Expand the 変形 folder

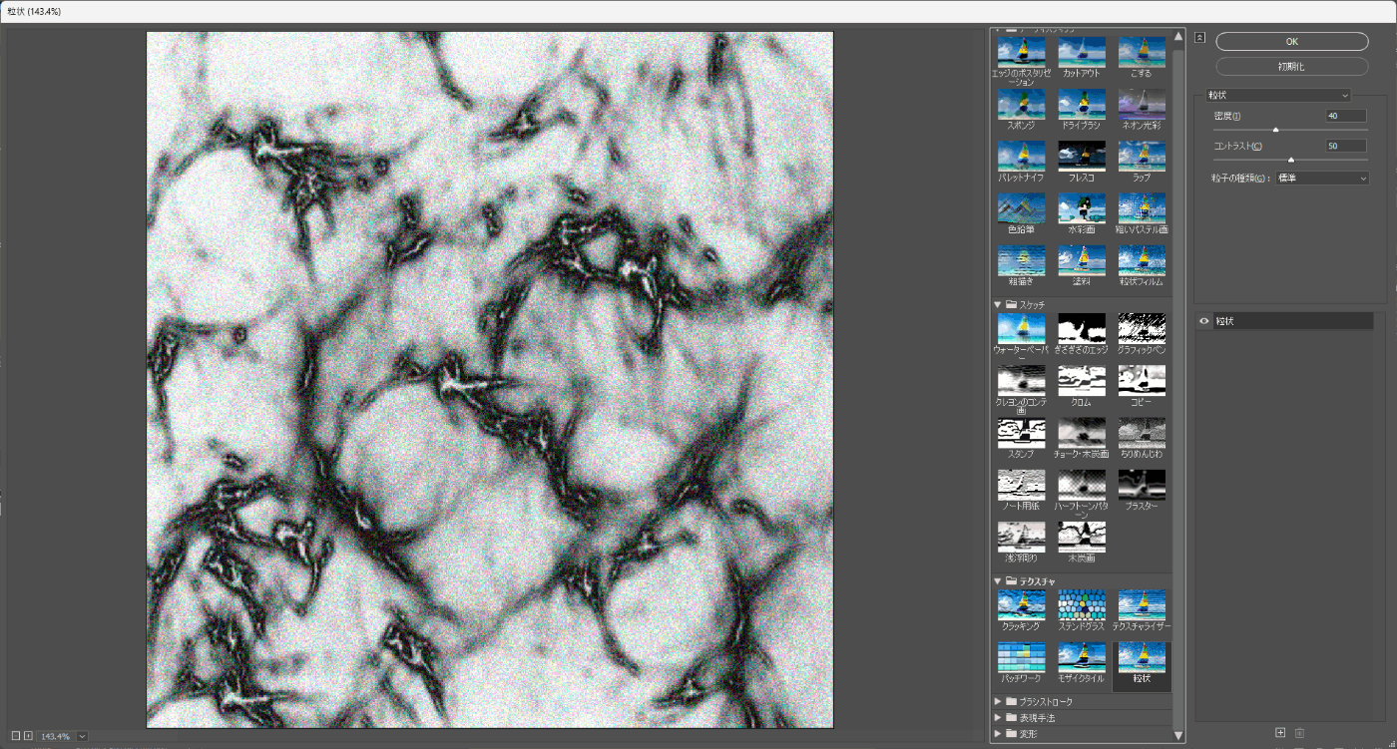(998, 734)
